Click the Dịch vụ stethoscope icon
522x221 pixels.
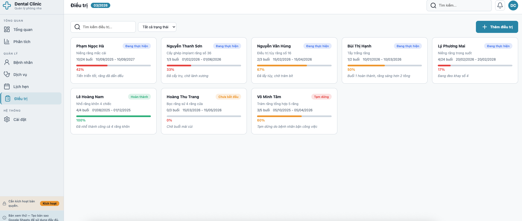(x=7, y=75)
